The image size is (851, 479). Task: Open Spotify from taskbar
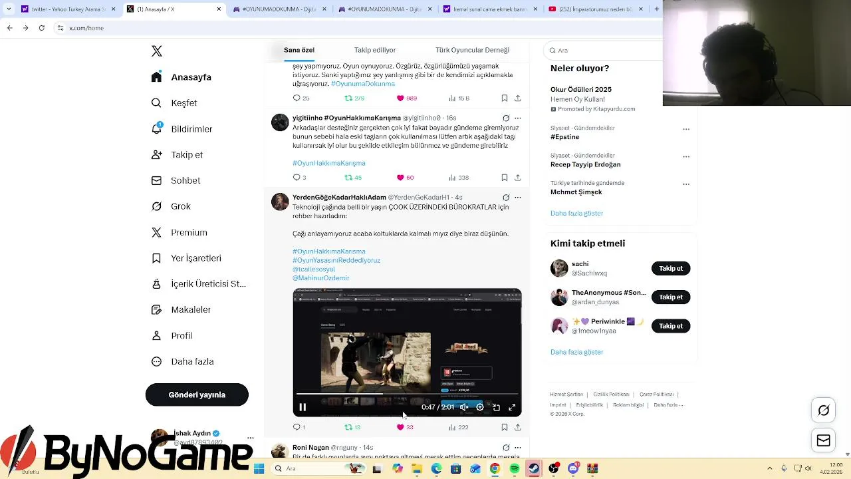point(514,469)
